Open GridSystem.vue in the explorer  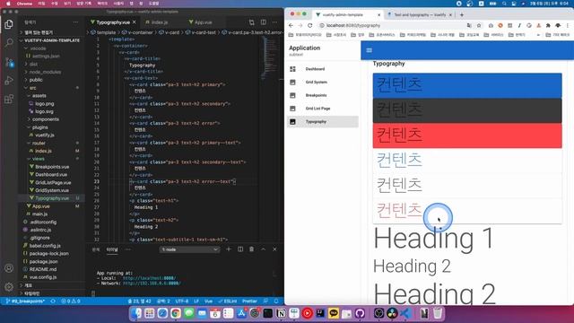click(x=52, y=190)
